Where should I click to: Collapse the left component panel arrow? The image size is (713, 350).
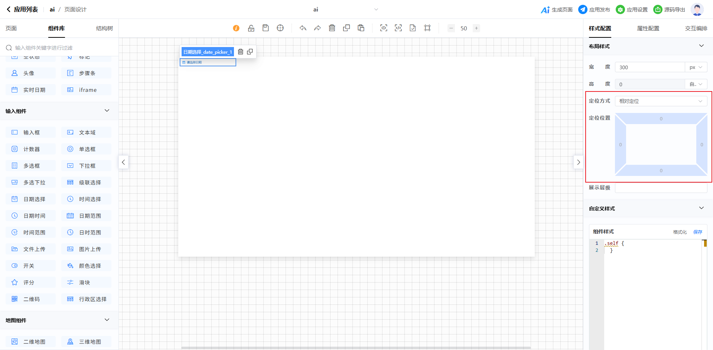pos(123,162)
